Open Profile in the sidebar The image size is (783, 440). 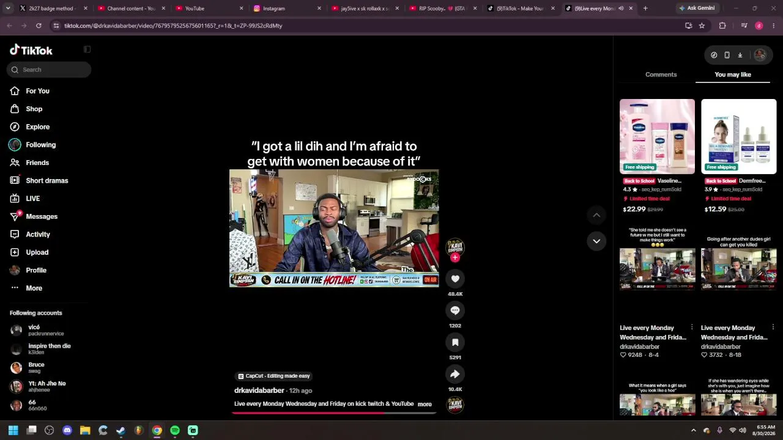[28, 270]
